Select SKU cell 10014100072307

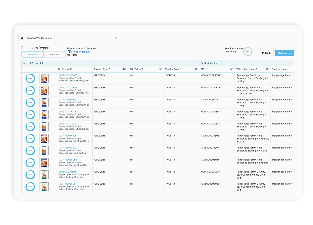click(217, 151)
